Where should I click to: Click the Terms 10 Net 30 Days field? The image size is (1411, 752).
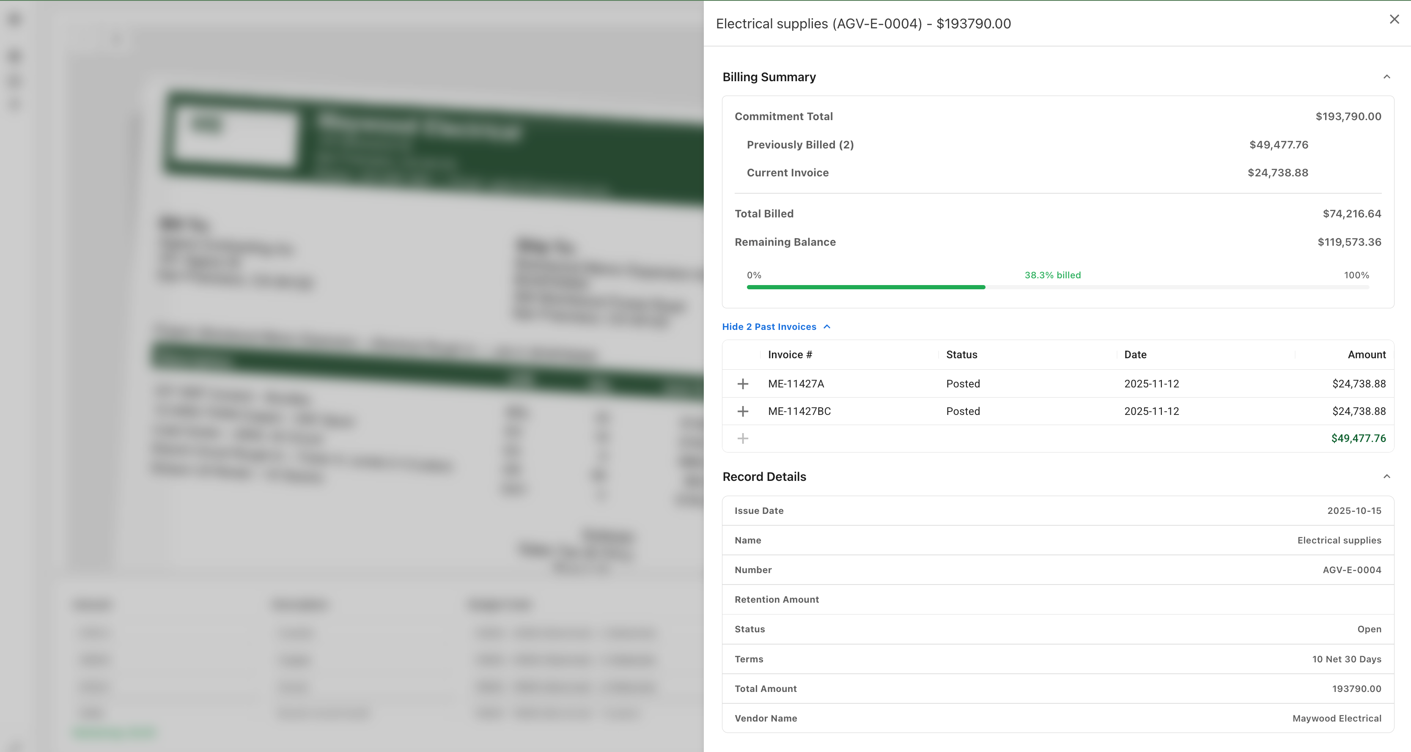(1346, 659)
